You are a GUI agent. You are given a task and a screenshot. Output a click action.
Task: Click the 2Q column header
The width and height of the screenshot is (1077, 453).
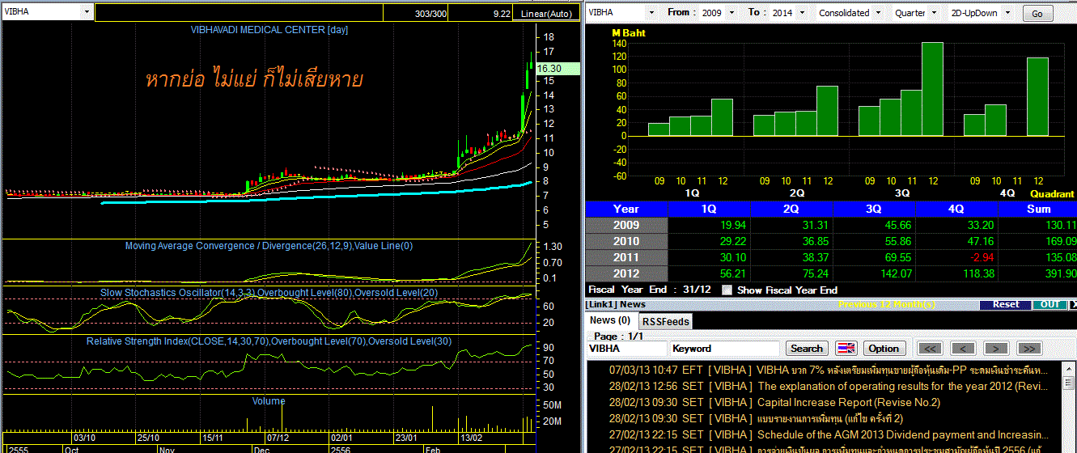791,209
